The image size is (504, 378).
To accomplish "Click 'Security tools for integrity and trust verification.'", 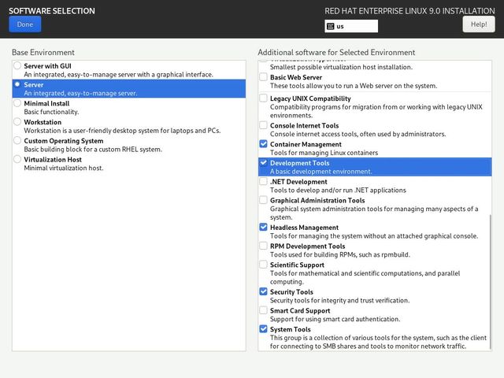I will point(339,300).
